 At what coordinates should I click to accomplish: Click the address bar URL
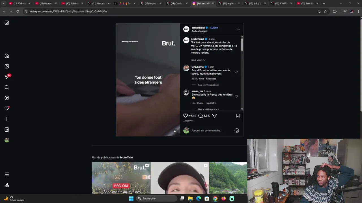point(68,12)
